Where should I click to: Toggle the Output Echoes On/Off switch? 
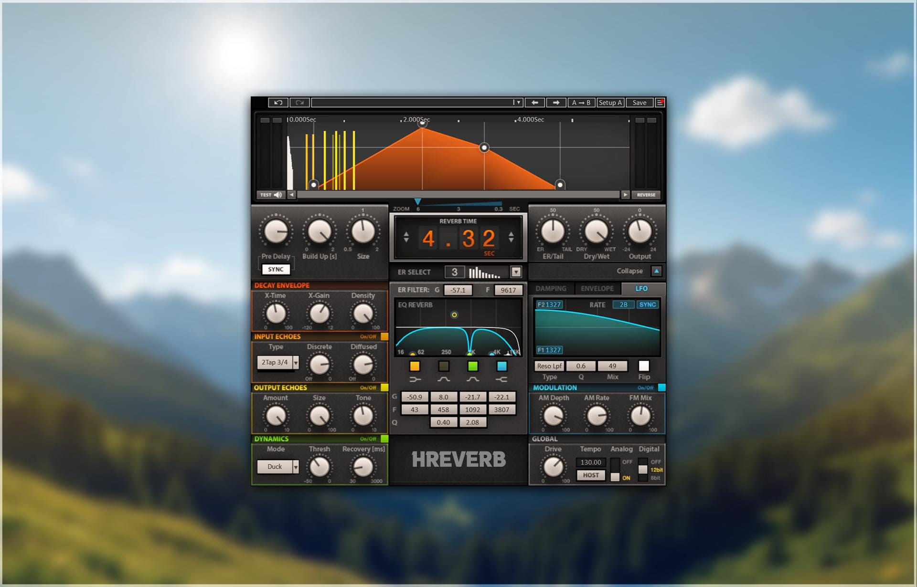(384, 388)
